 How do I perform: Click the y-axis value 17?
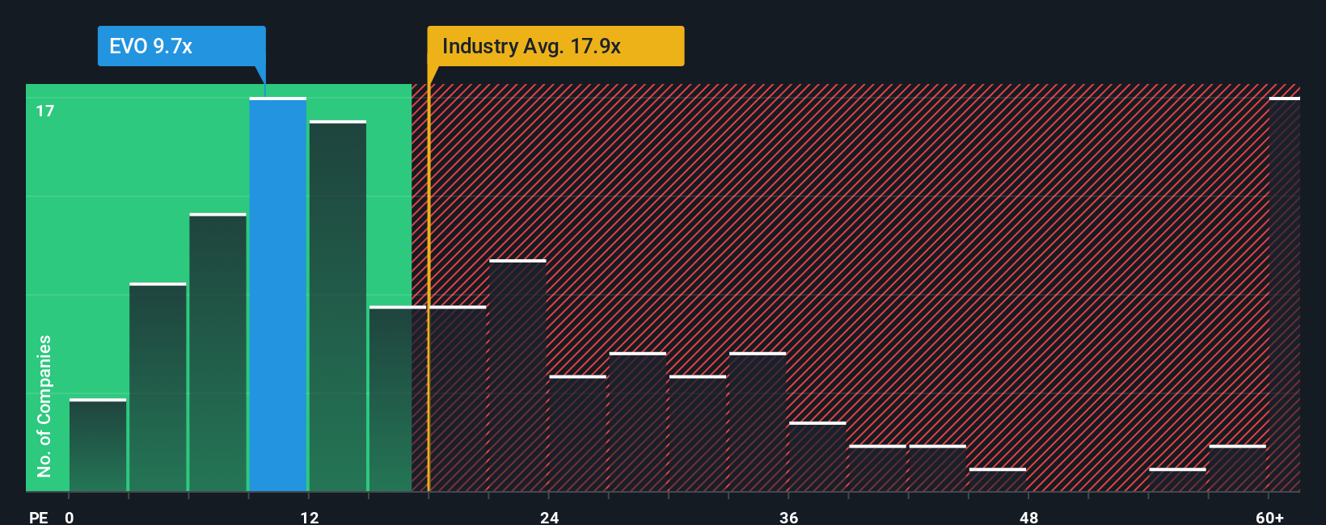tap(45, 111)
